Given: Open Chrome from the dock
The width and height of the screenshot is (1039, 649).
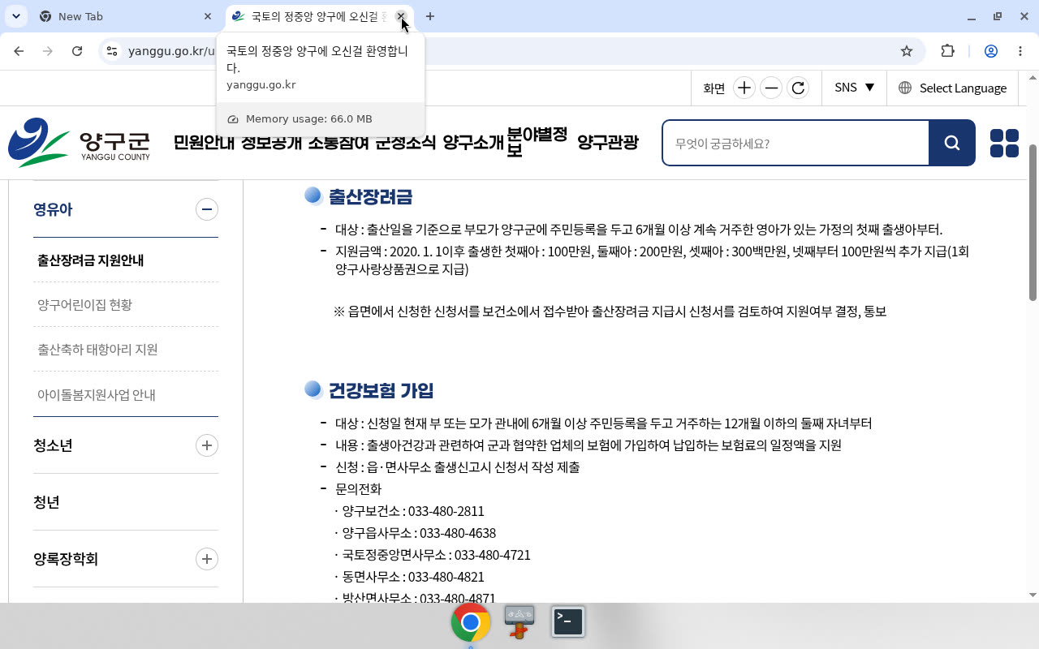Looking at the screenshot, I should pyautogui.click(x=471, y=622).
